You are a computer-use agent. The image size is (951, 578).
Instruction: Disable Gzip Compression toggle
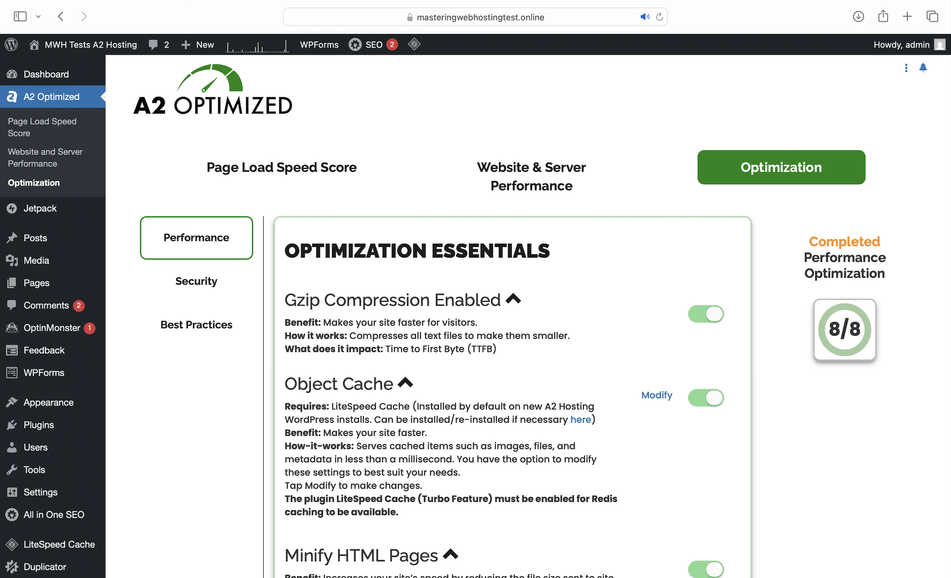[705, 313]
